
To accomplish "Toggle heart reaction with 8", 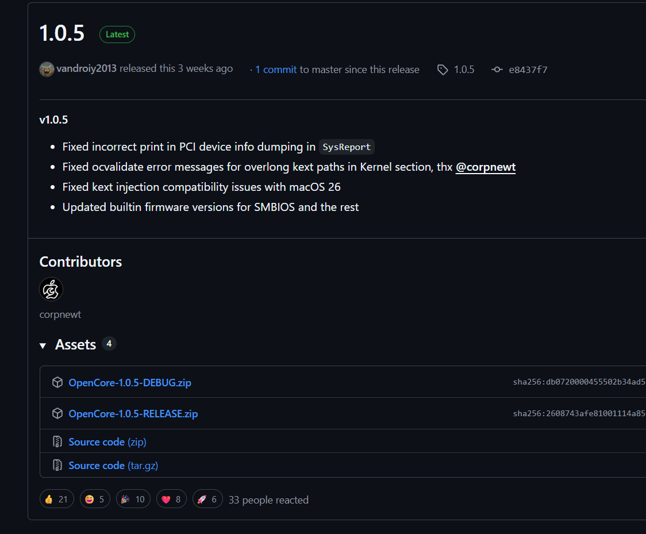I will (171, 500).
